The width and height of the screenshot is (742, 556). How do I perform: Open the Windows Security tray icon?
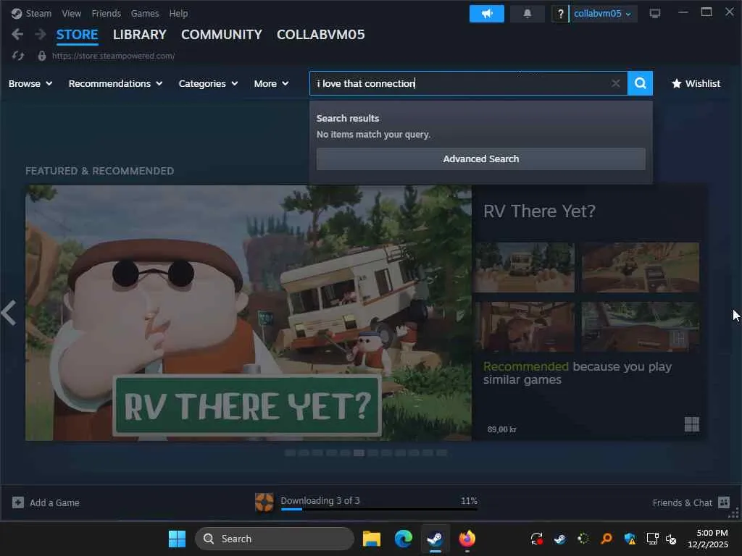click(x=630, y=539)
